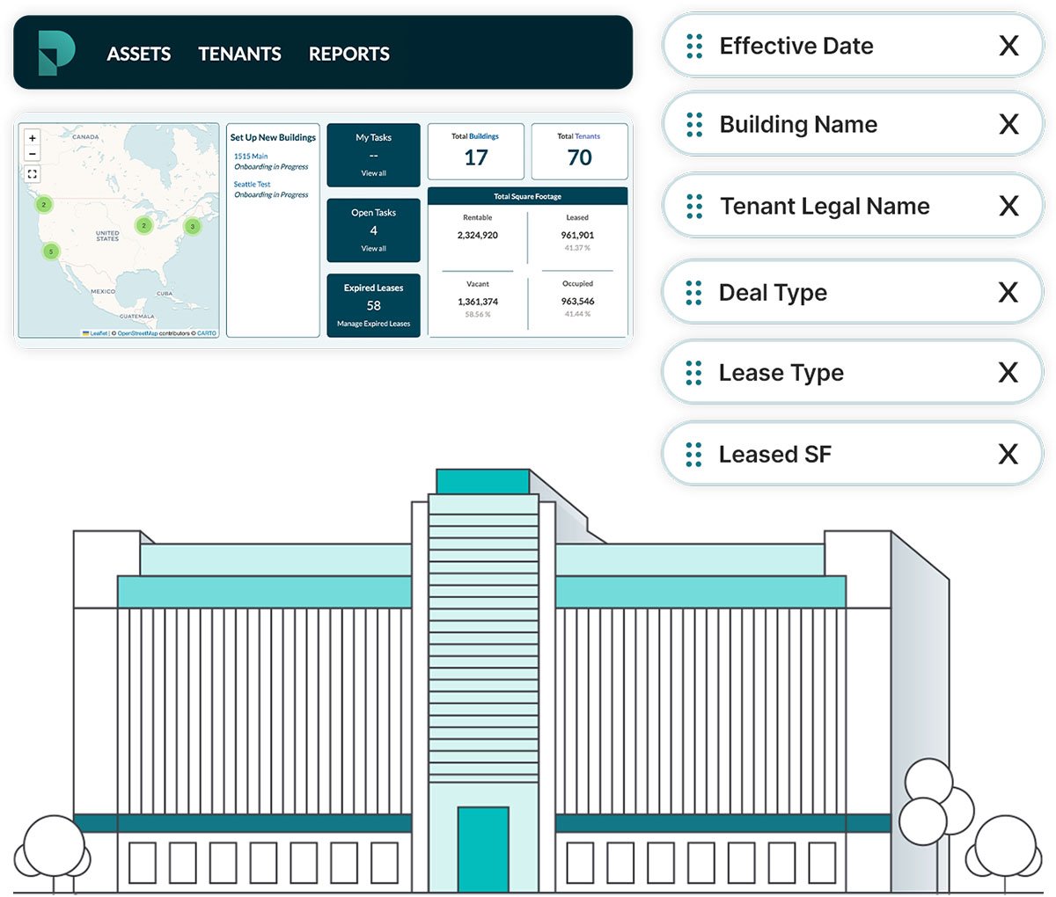Open Manage Expired Leases
This screenshot has height=897, width=1056.
(x=373, y=324)
